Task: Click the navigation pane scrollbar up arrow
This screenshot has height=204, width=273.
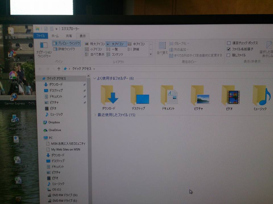Action: (88, 76)
